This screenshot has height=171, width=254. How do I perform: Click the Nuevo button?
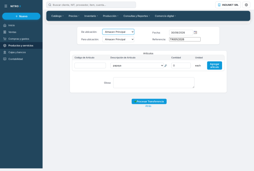pyautogui.click(x=21, y=16)
